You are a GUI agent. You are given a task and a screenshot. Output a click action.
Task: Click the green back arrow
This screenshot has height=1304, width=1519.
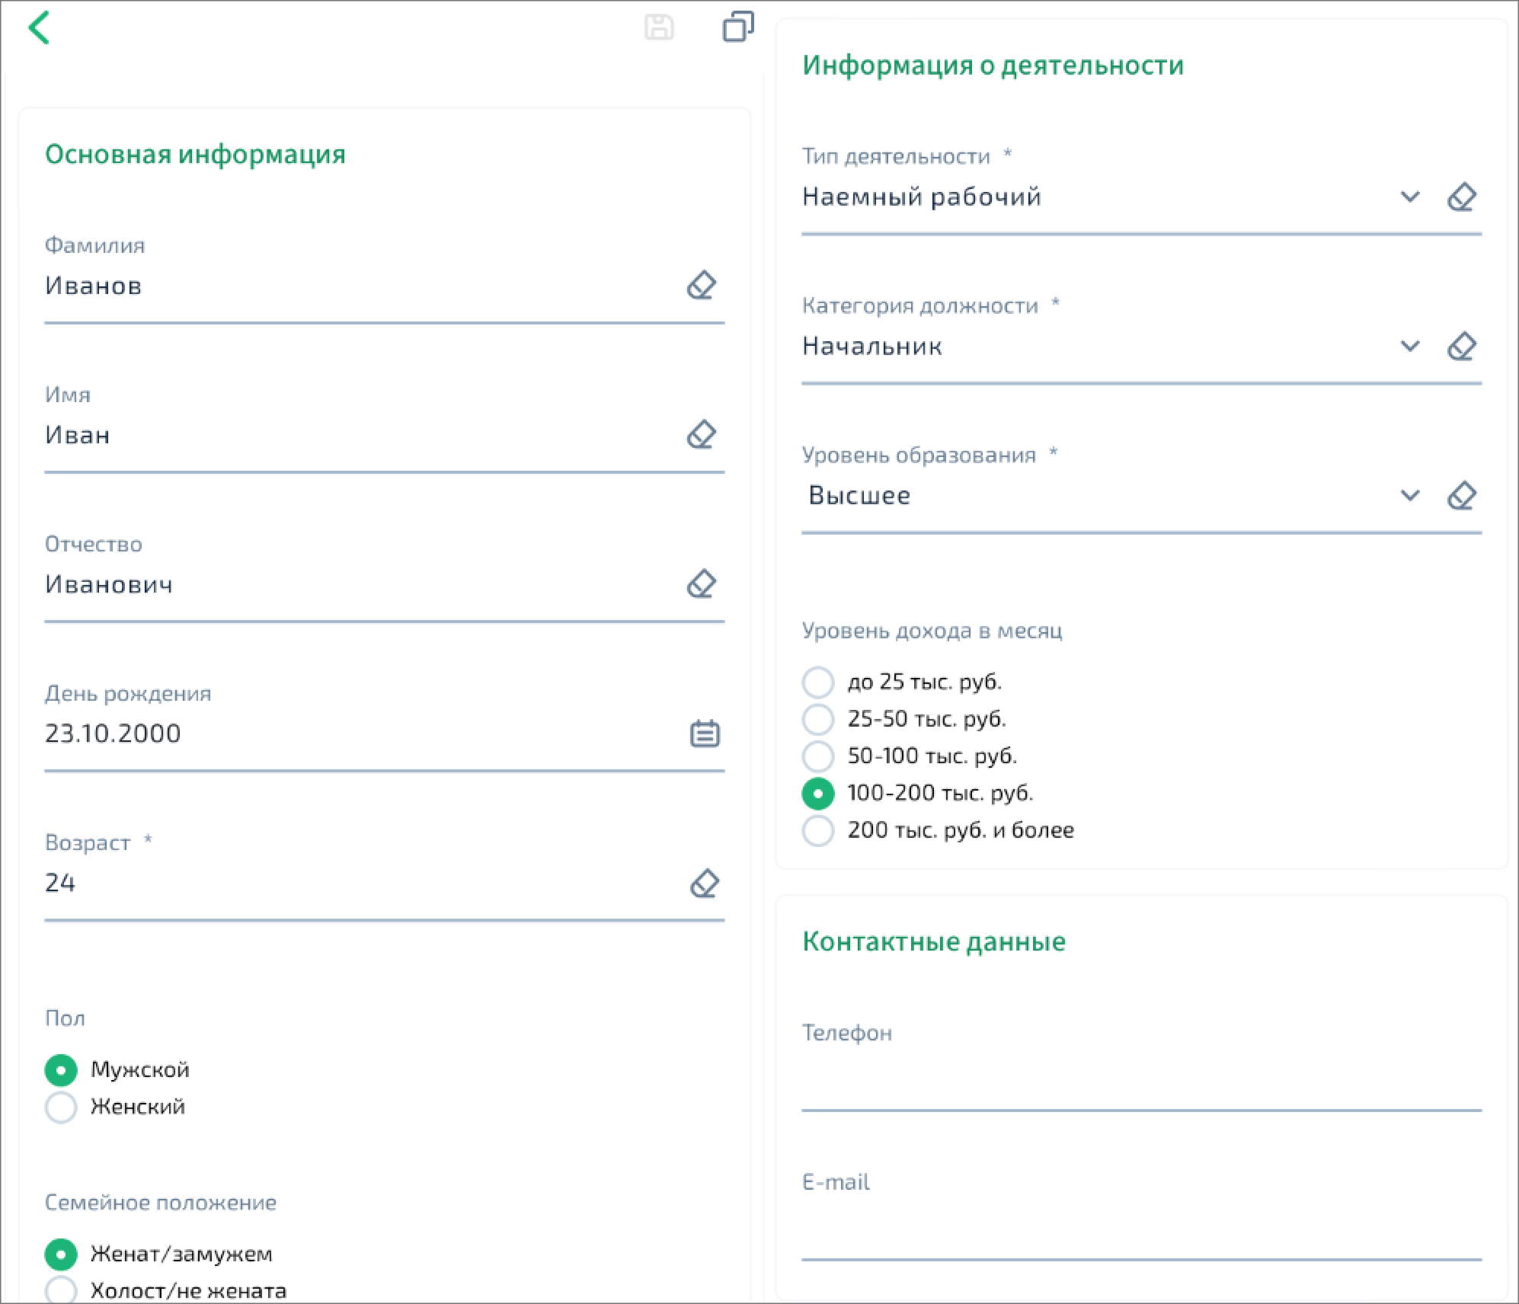click(x=39, y=28)
